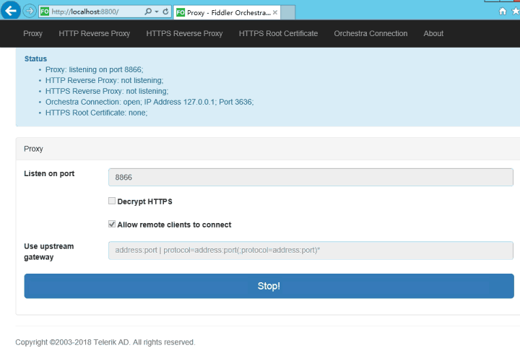This screenshot has height=348, width=520.
Task: Click the 'Decrypt HTTPS' label text
Action: pos(145,201)
